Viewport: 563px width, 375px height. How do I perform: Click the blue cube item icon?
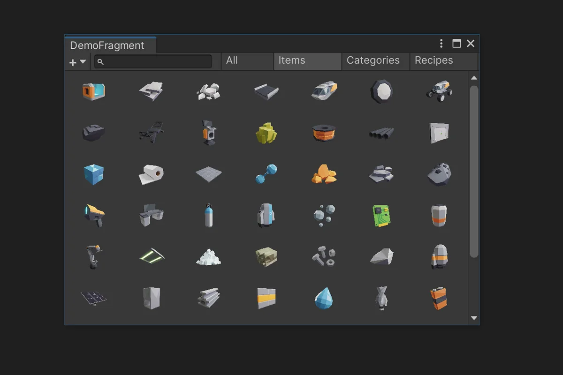[93, 174]
